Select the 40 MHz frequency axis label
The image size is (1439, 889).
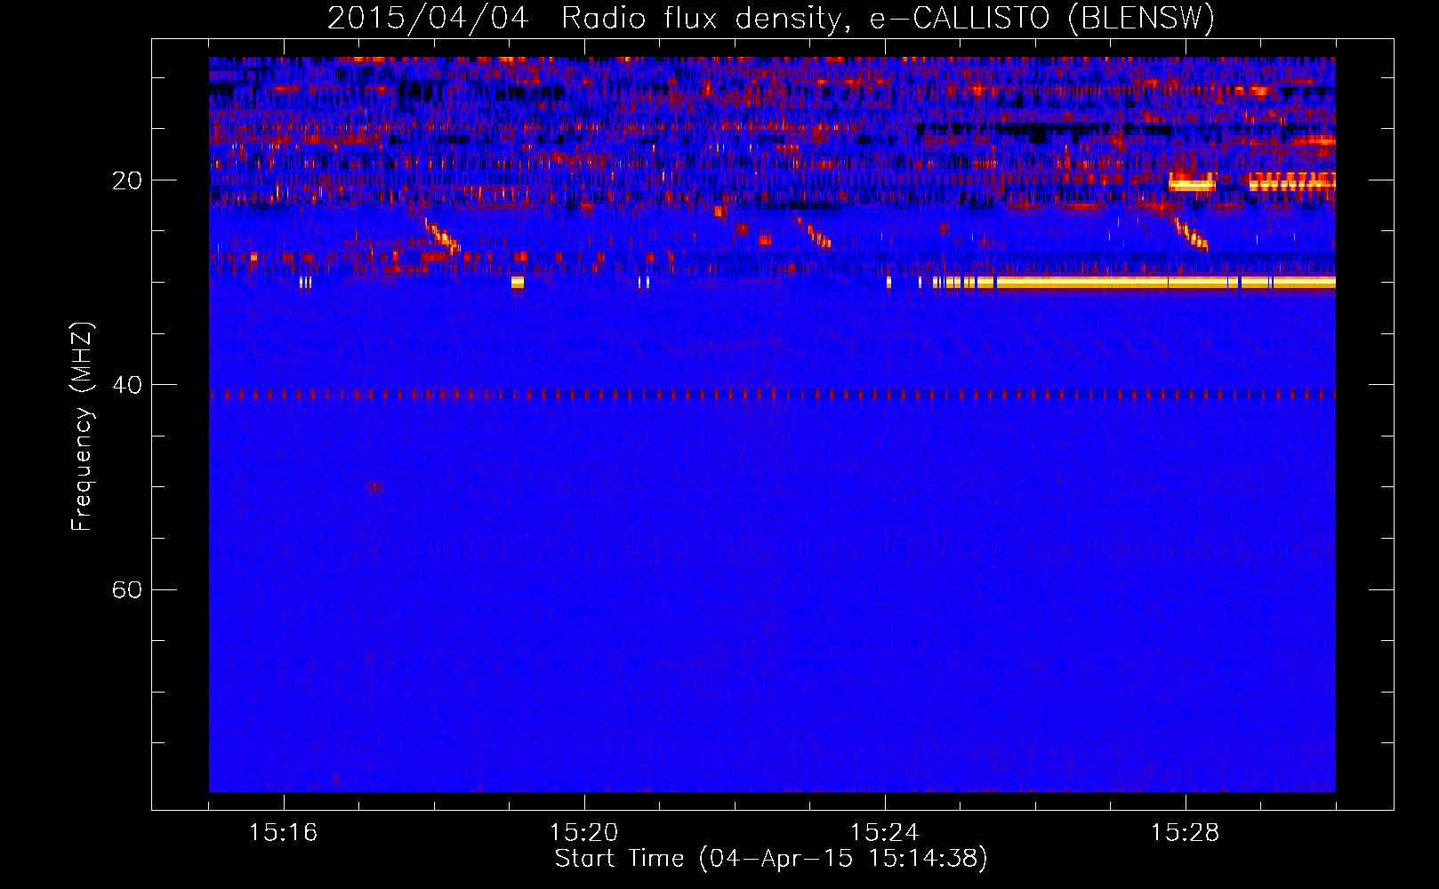[126, 386]
